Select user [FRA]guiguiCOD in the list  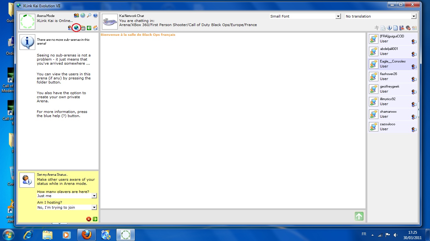(x=393, y=39)
